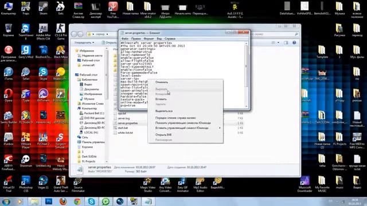Click the Открыть button in Explorer toolbar
This screenshot has height=206, width=367.
[109, 42]
